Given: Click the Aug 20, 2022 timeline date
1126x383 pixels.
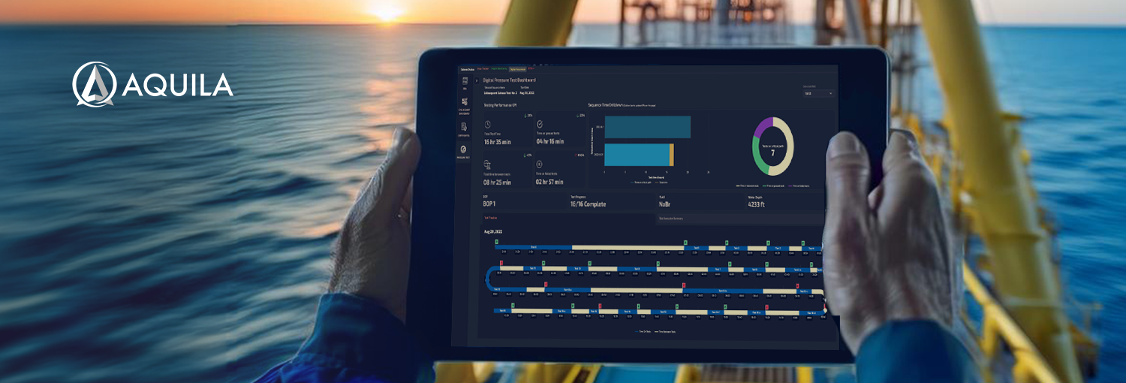Looking at the screenshot, I should 492,232.
